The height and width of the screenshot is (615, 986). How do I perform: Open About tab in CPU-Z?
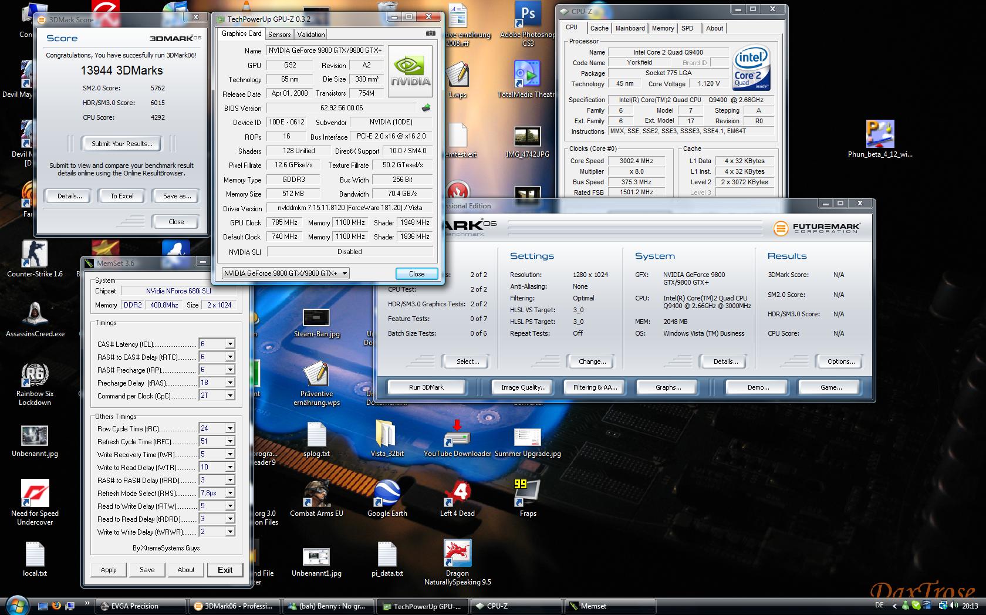pos(714,28)
